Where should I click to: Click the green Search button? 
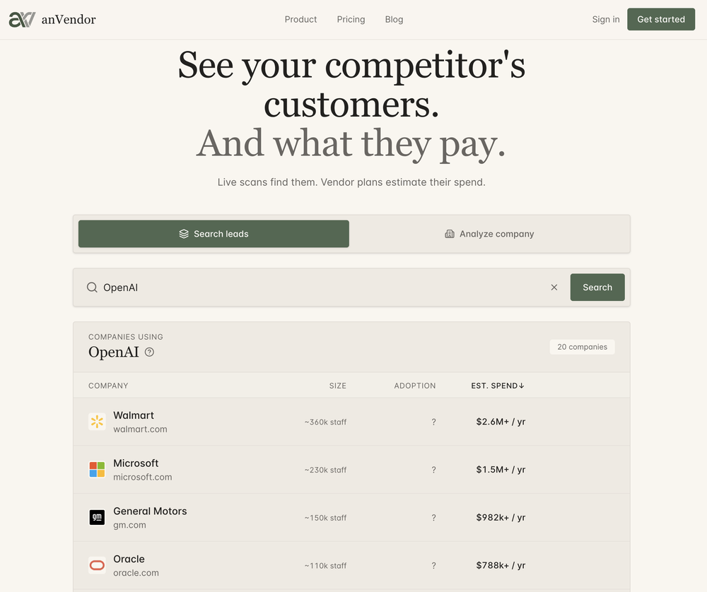(597, 288)
